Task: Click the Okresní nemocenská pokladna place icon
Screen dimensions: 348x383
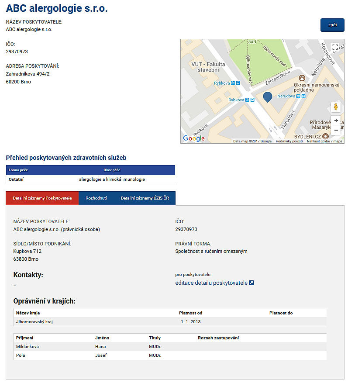Action: tap(302, 78)
